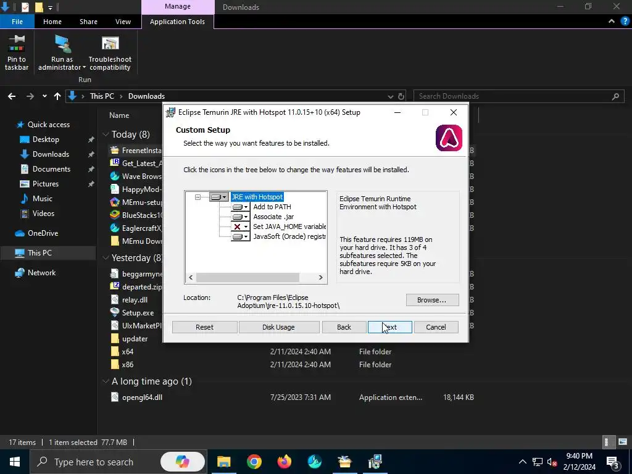The image size is (632, 474).
Task: Collapse the JRE with Hotspot tree node
Action: point(197,197)
